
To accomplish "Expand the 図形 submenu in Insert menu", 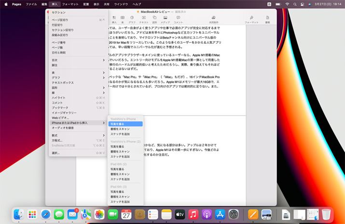I will [x=78, y=88].
